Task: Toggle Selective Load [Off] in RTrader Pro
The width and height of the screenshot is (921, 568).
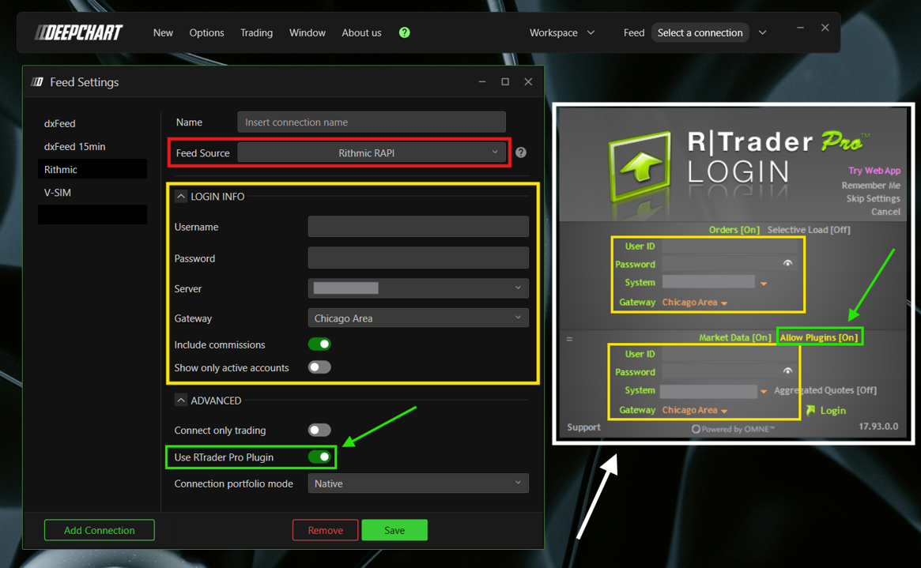Action: point(808,230)
